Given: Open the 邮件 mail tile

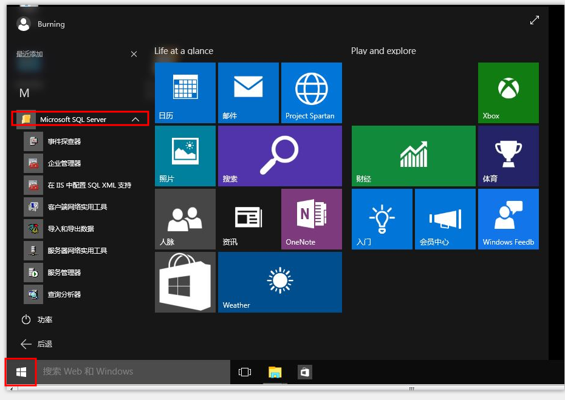Looking at the screenshot, I should [x=248, y=93].
